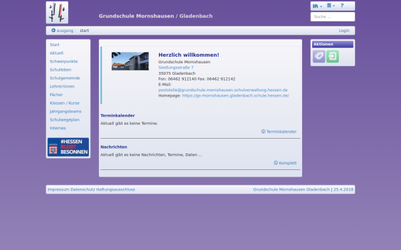Open Jahrgangsteams in the sidebar
The width and height of the screenshot is (401, 250).
(65, 111)
